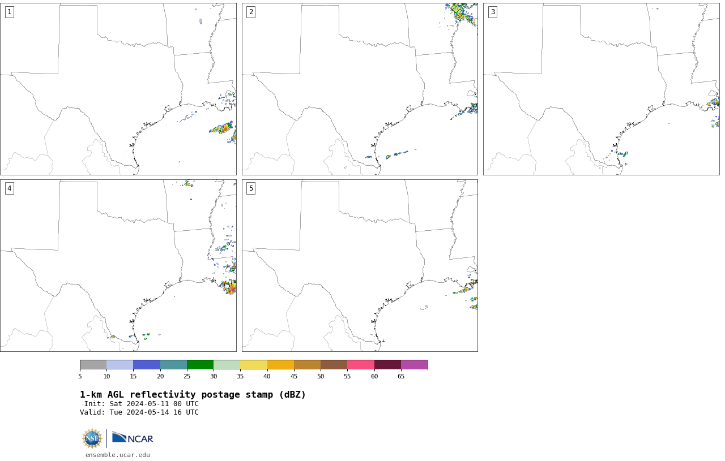Click the blue 15-20 dBZ swatch
Screen dimensions: 725x461
[x=147, y=364]
